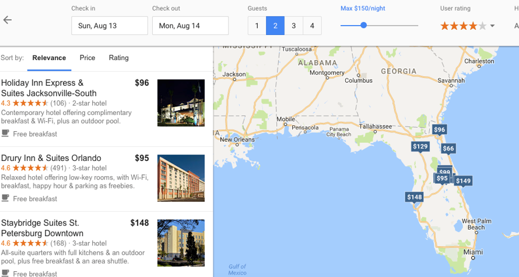This screenshot has height=277, width=519.
Task: Click the first orange star in User rating
Action: point(444,26)
